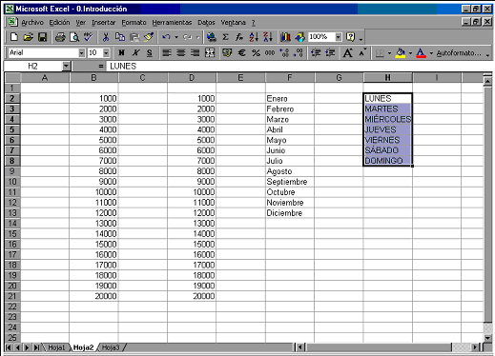This screenshot has width=495, height=356.
Task: Click the AutoSum sigma icon
Action: point(225,37)
